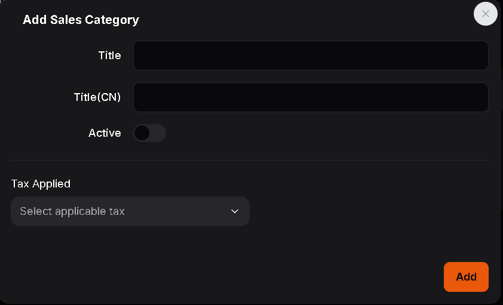Click the divider line above Tax Applied

coord(250,160)
